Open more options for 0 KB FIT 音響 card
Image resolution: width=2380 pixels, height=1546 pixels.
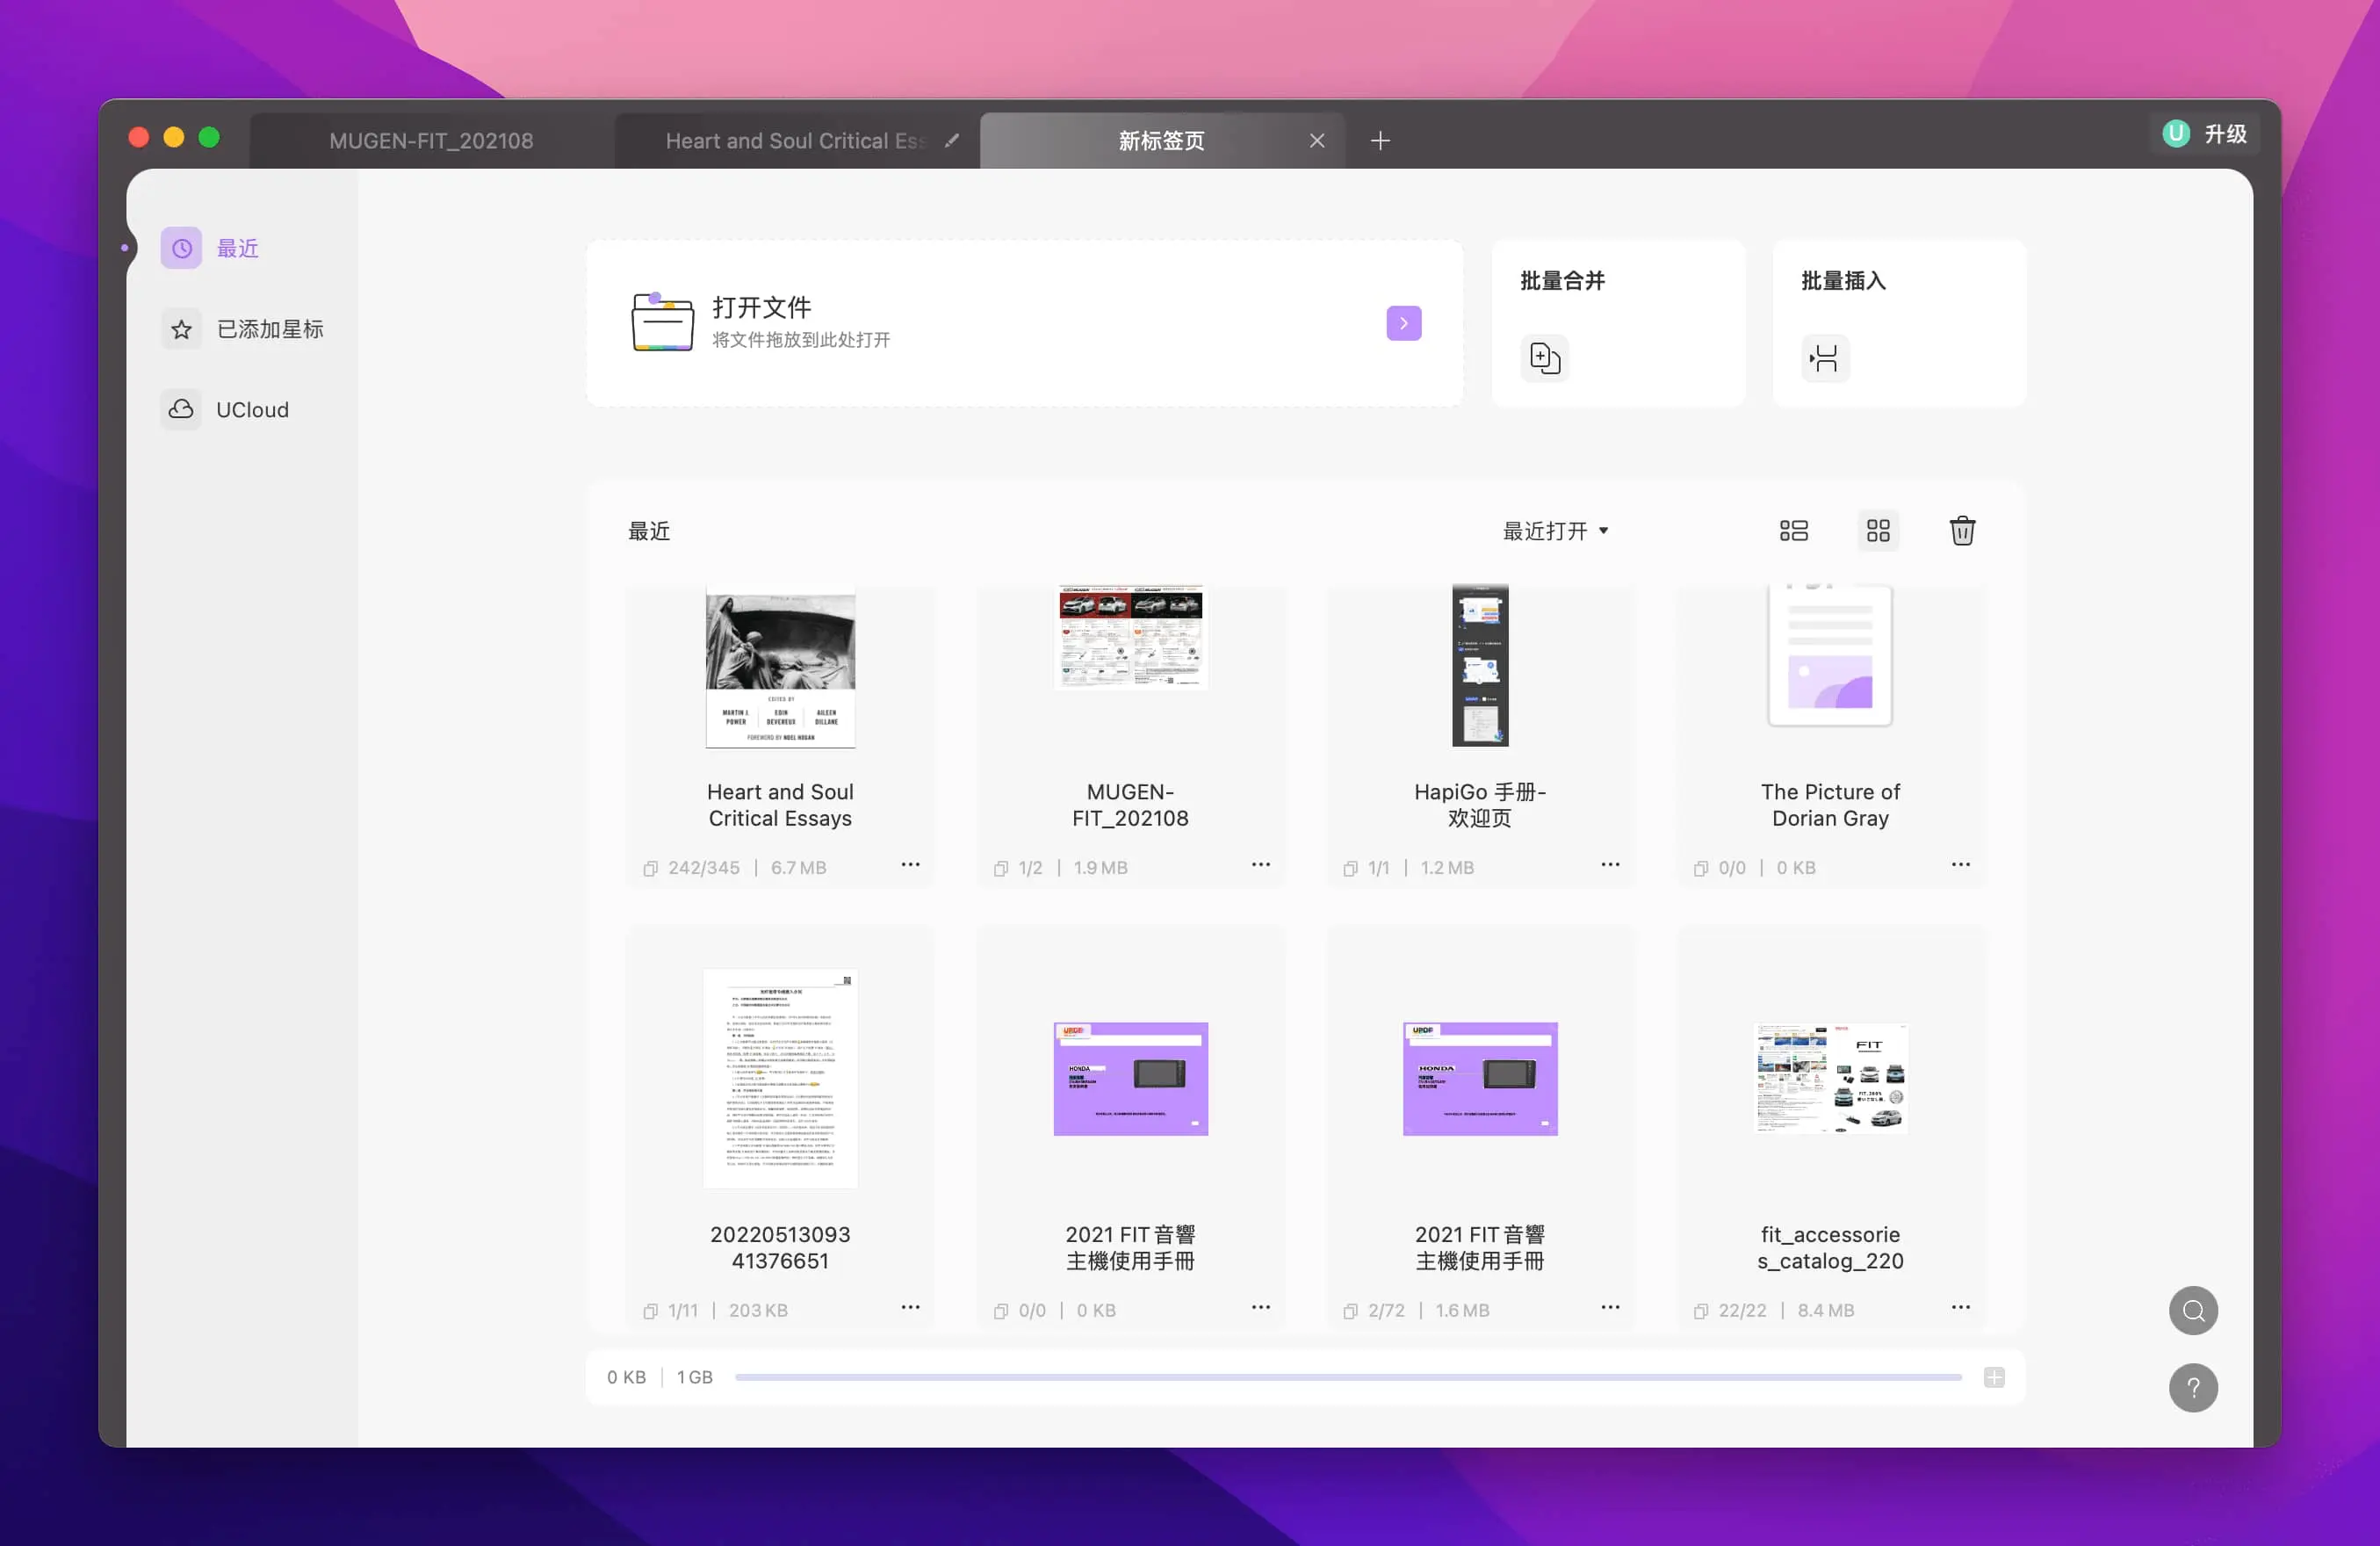coord(1260,1307)
